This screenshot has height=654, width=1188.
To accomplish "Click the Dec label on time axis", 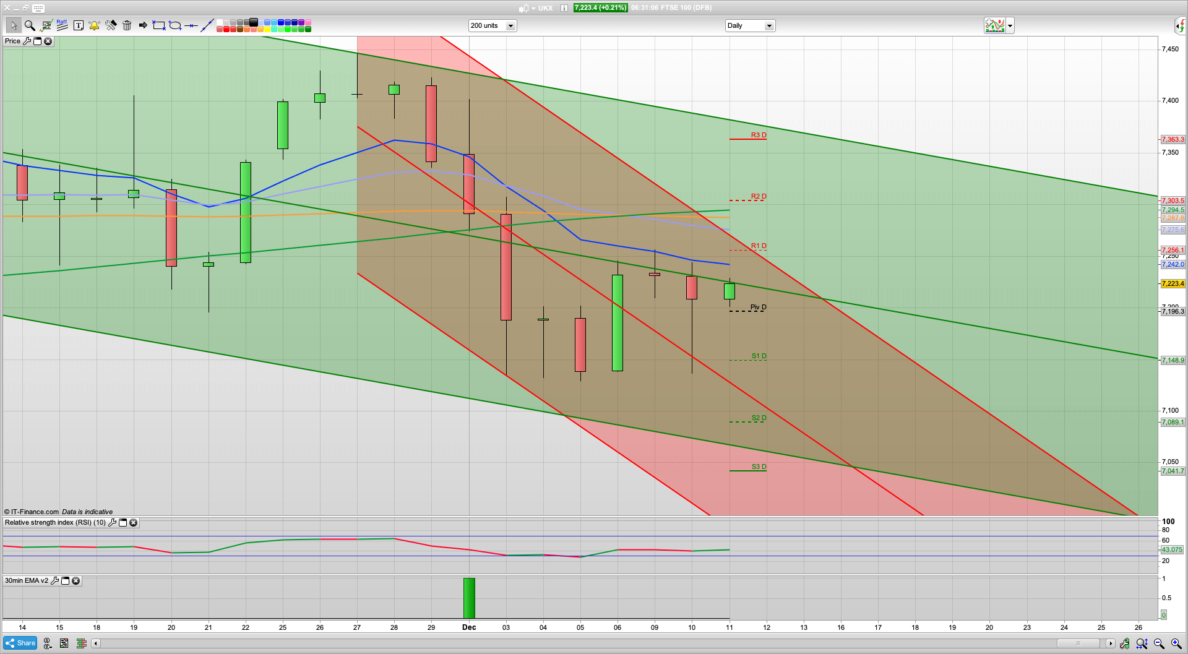I will coord(469,627).
